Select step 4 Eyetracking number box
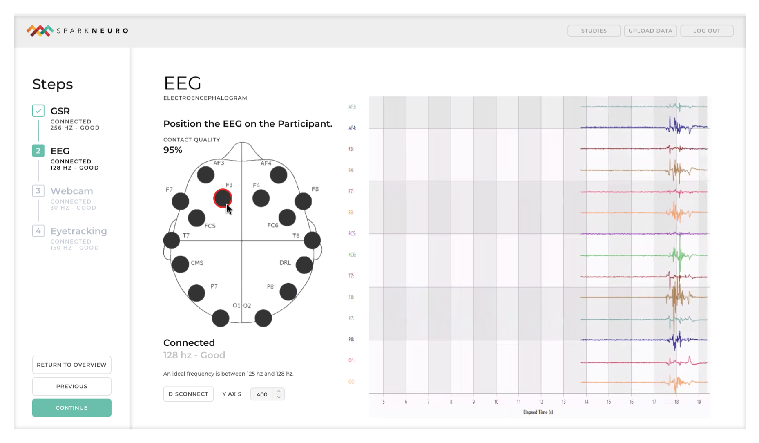Viewport: 759px width, 443px height. 38,231
